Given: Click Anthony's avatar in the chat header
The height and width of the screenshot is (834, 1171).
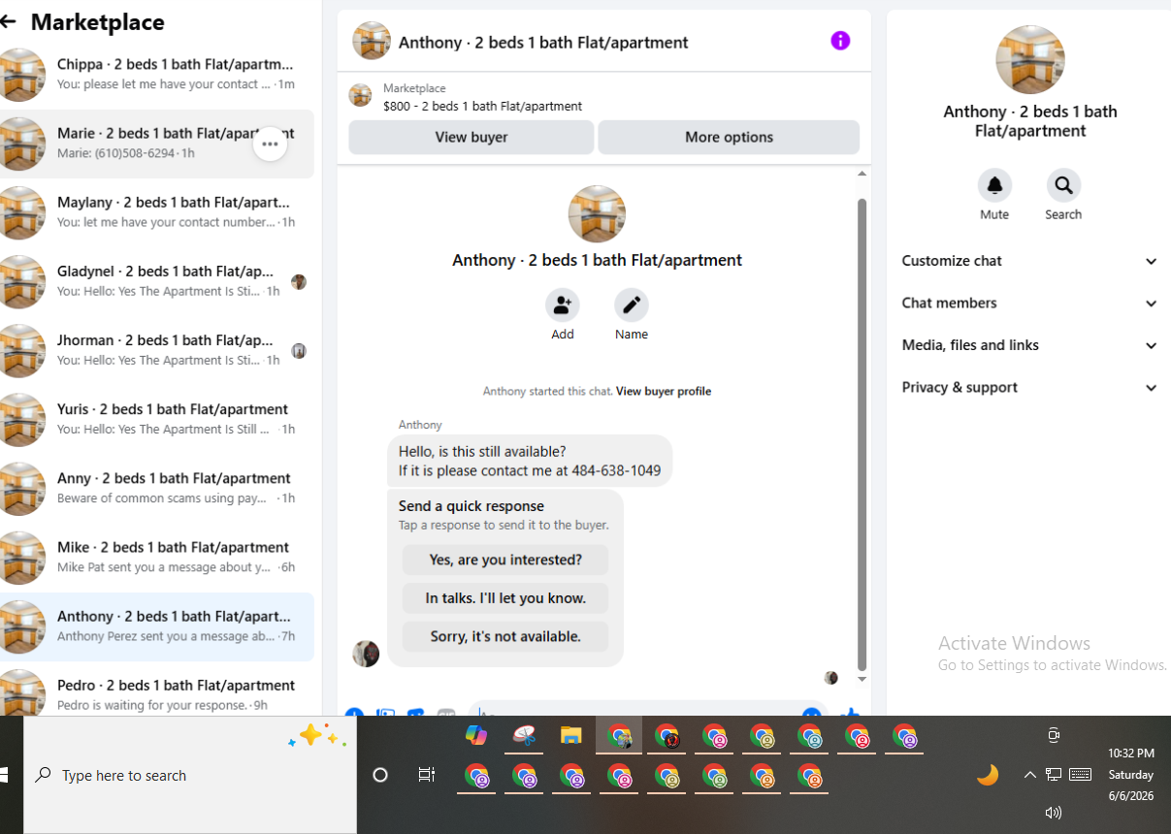Looking at the screenshot, I should click(x=372, y=42).
